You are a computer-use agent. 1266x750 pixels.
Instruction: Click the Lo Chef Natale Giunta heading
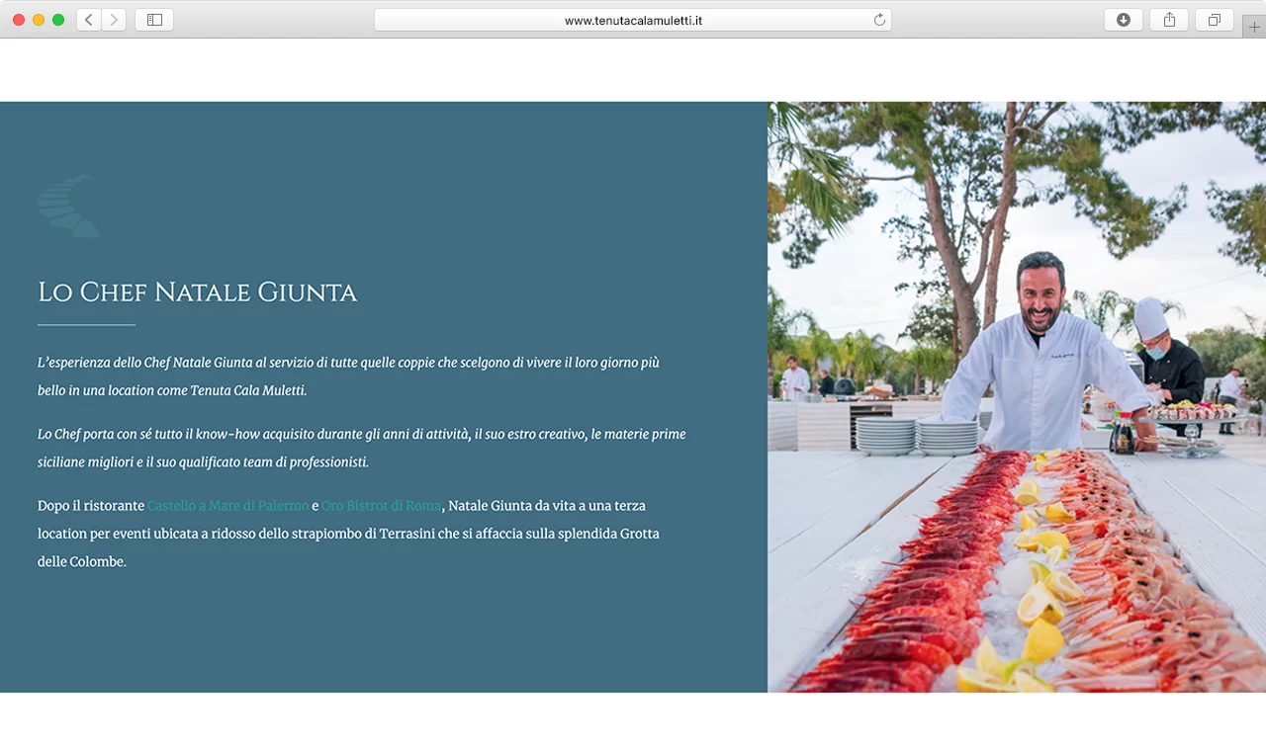(197, 292)
